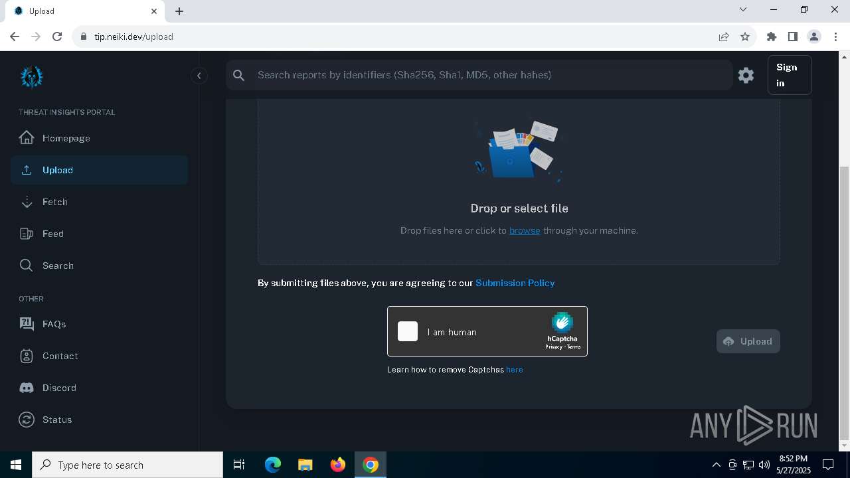This screenshot has height=478, width=850.
Task: Click the share page icon
Action: tap(724, 37)
